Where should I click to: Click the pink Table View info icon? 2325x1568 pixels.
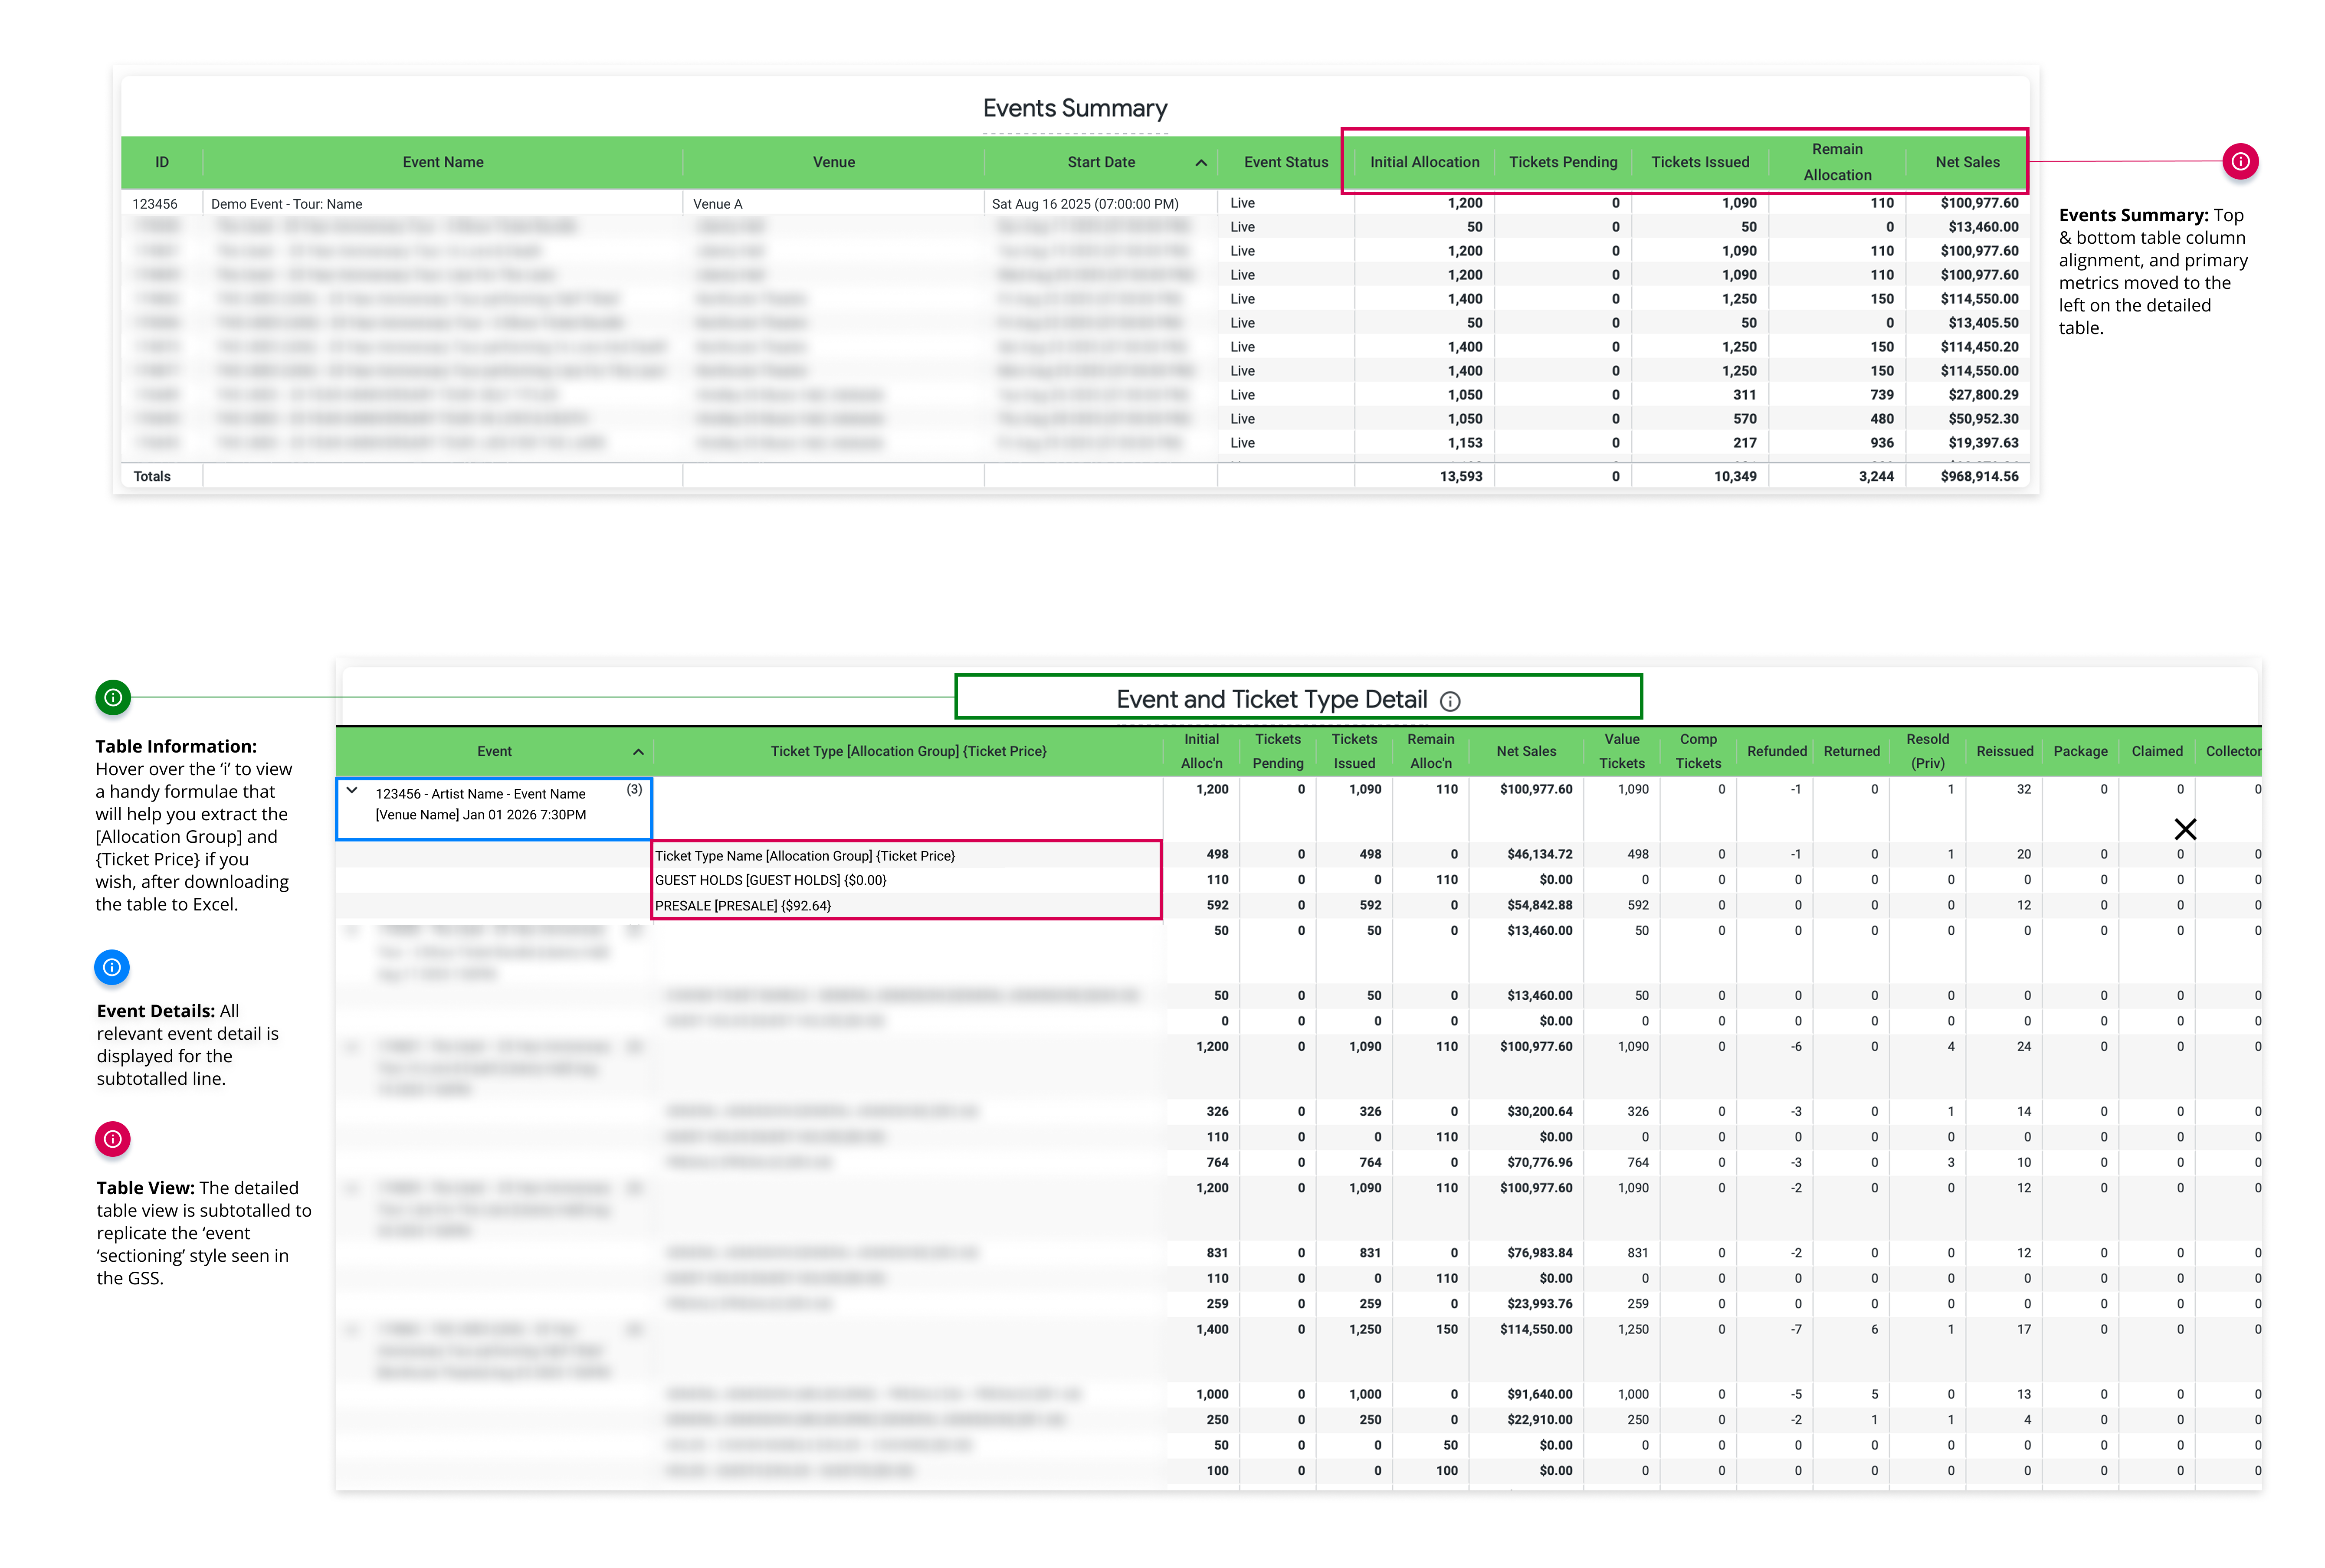(x=113, y=1139)
